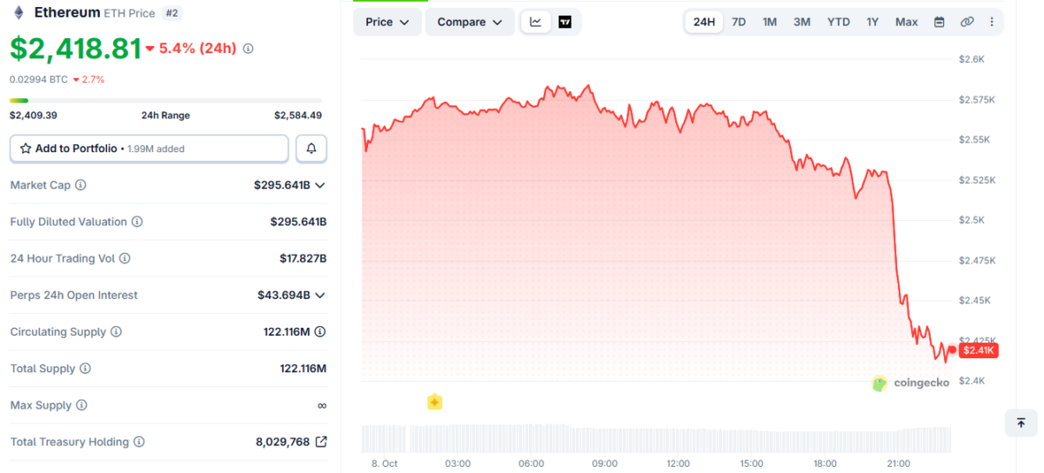Click Add to Portfolio button

point(149,149)
